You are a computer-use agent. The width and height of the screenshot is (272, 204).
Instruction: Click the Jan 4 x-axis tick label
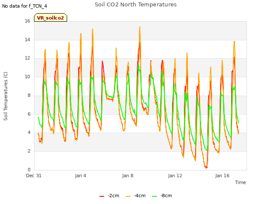[x=80, y=176]
